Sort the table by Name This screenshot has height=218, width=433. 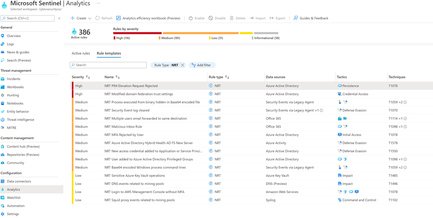coord(112,77)
